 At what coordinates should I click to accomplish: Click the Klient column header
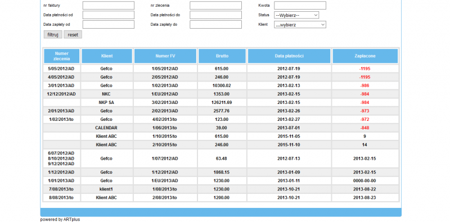(107, 56)
